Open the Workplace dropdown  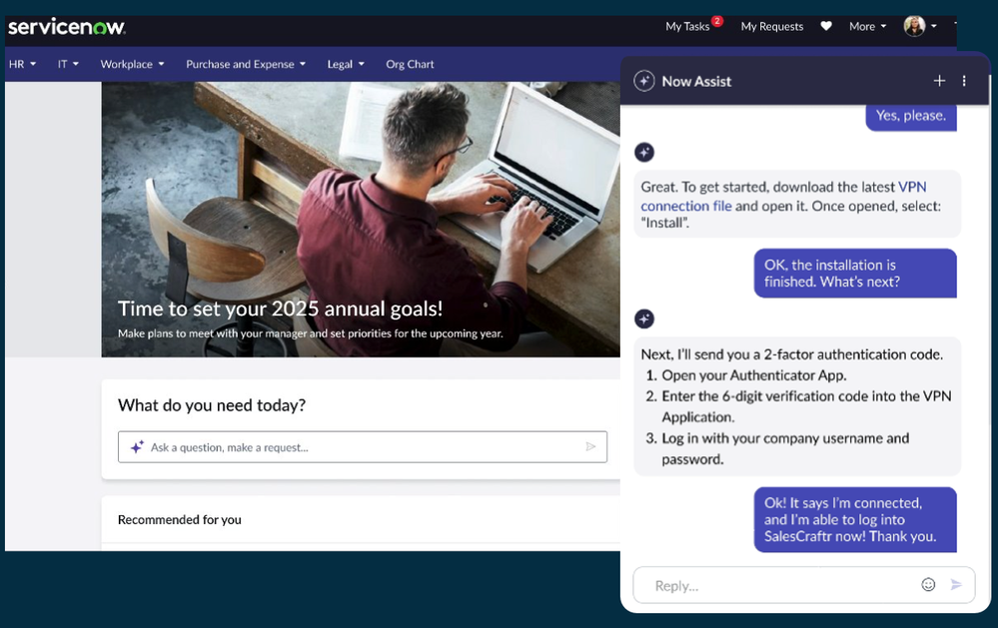click(x=131, y=63)
